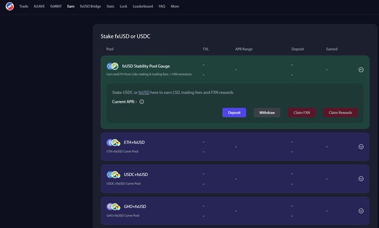The image size is (379, 228).
Task: Open the fxMINT page
Action: tap(56, 6)
